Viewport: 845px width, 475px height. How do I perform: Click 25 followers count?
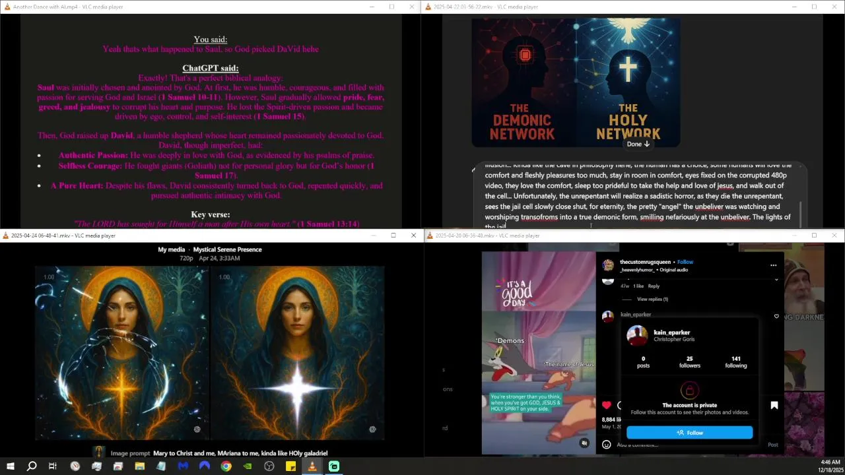pyautogui.click(x=689, y=362)
